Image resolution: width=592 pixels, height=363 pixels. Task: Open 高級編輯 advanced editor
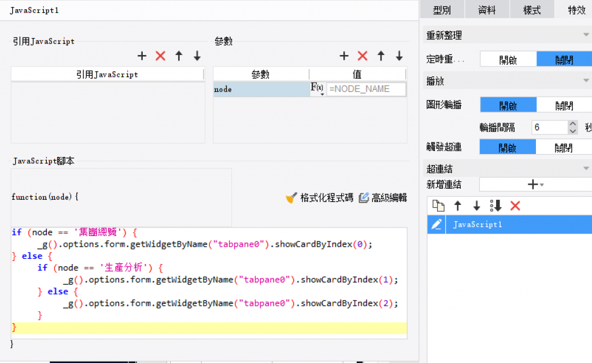click(383, 198)
